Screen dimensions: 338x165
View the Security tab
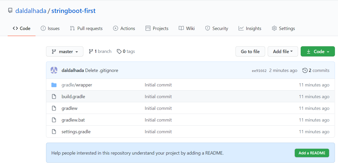pos(217,28)
